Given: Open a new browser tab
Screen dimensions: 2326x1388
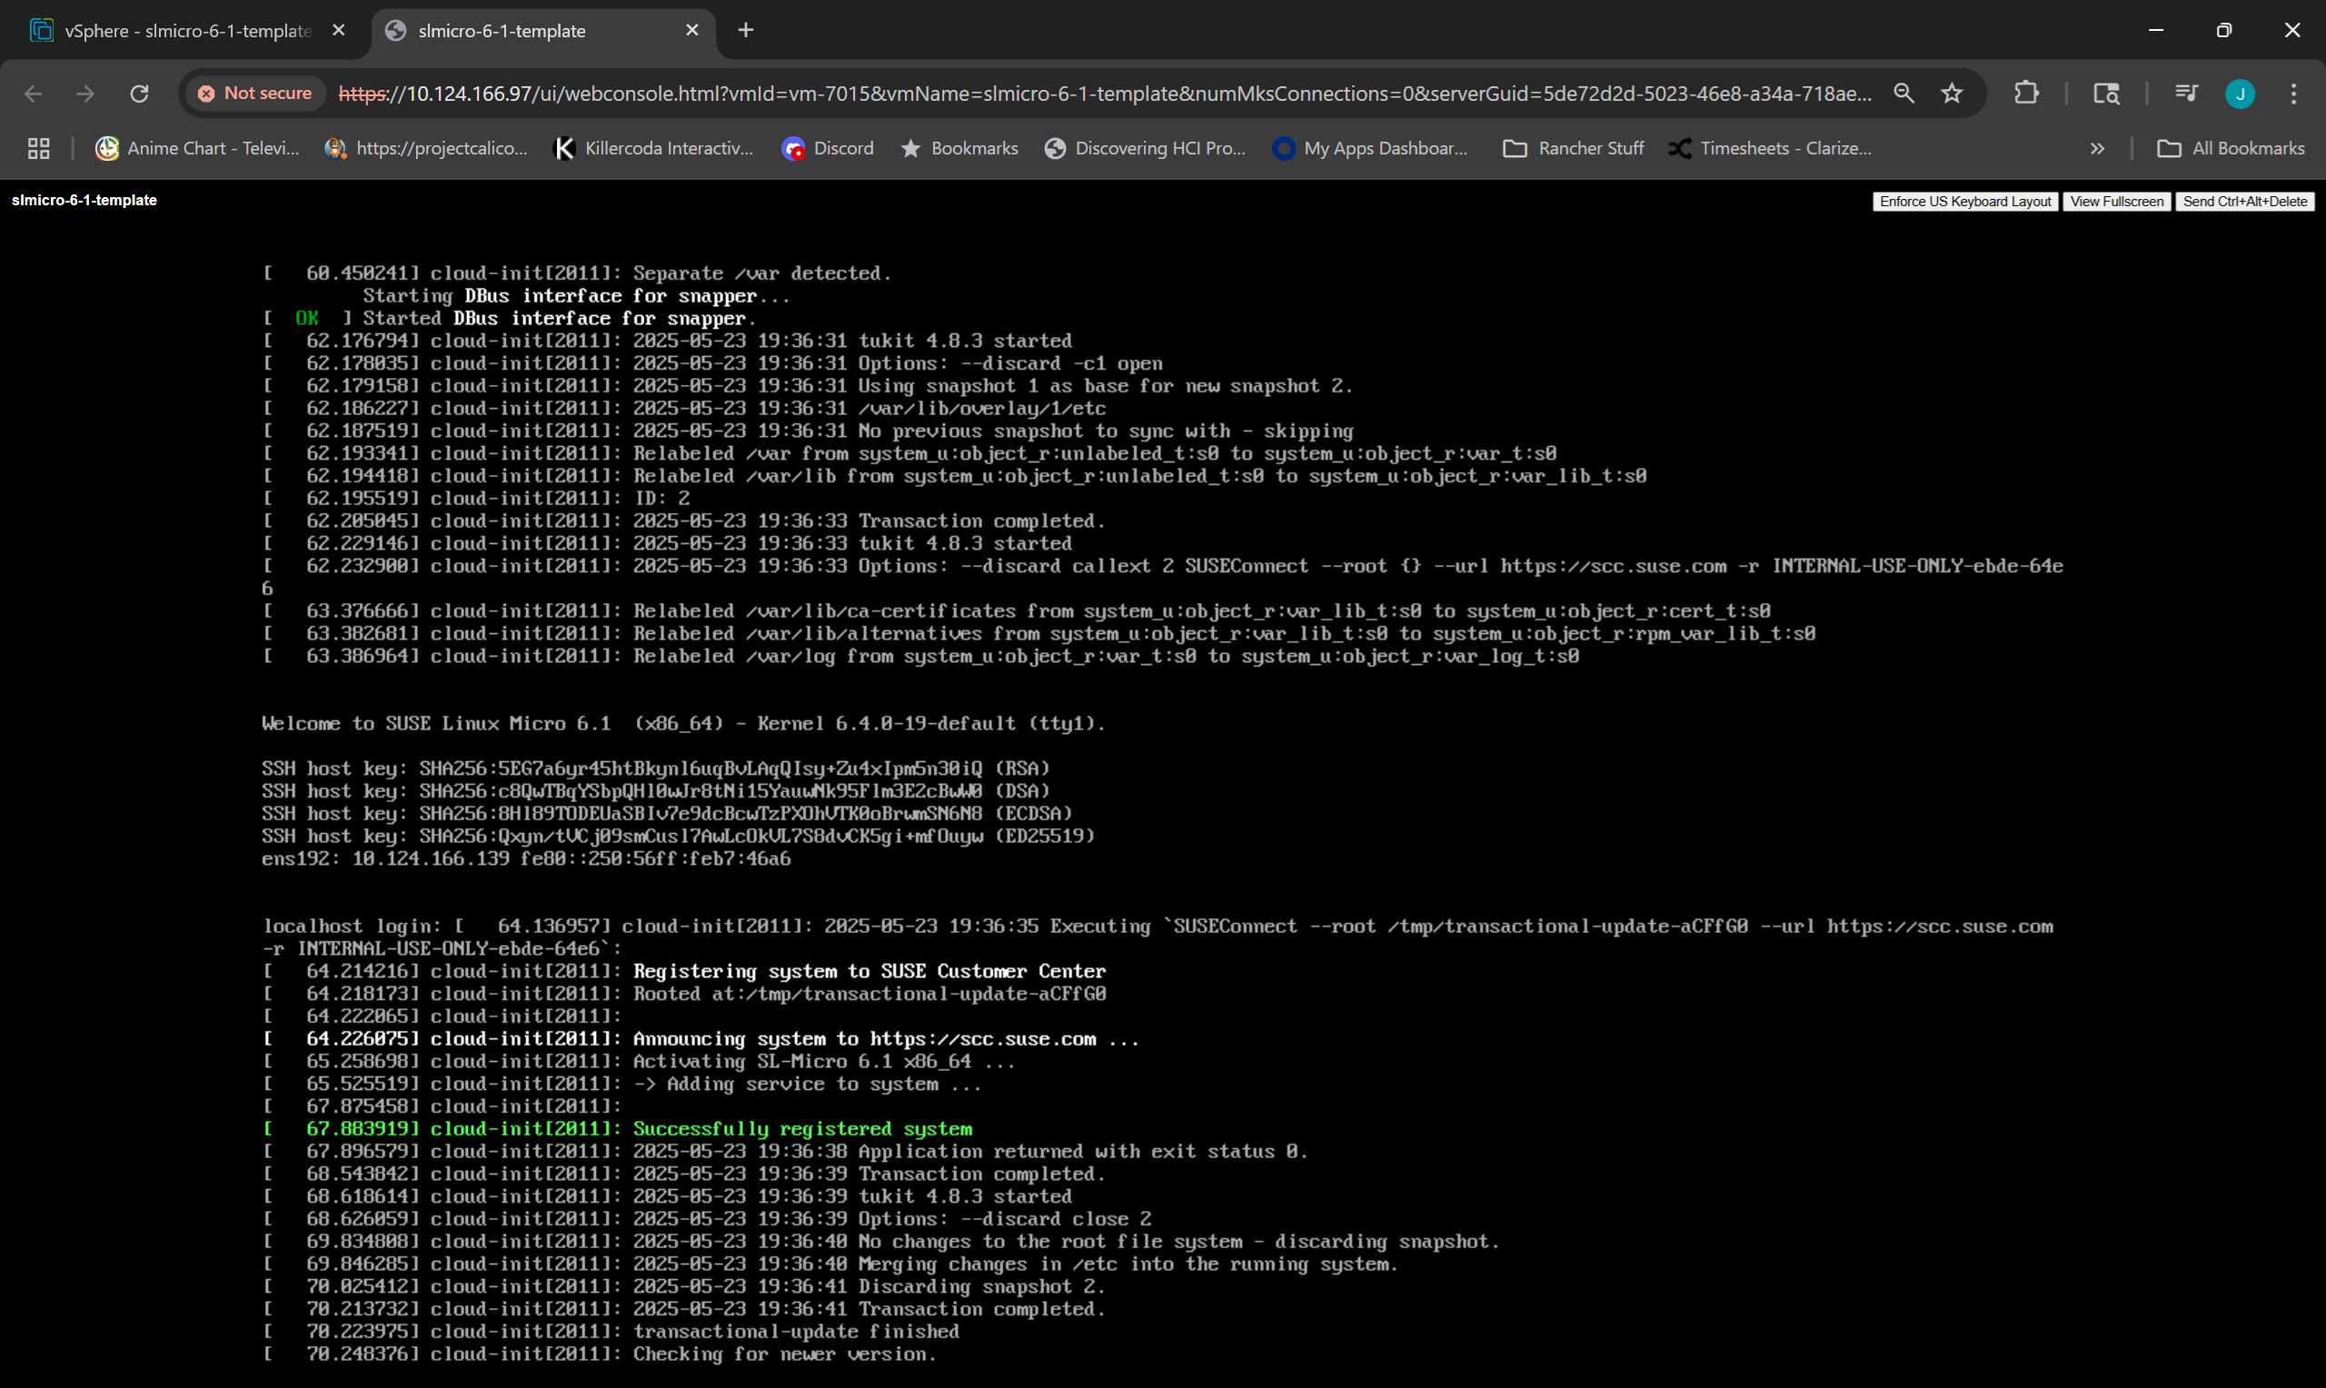Looking at the screenshot, I should coord(745,31).
